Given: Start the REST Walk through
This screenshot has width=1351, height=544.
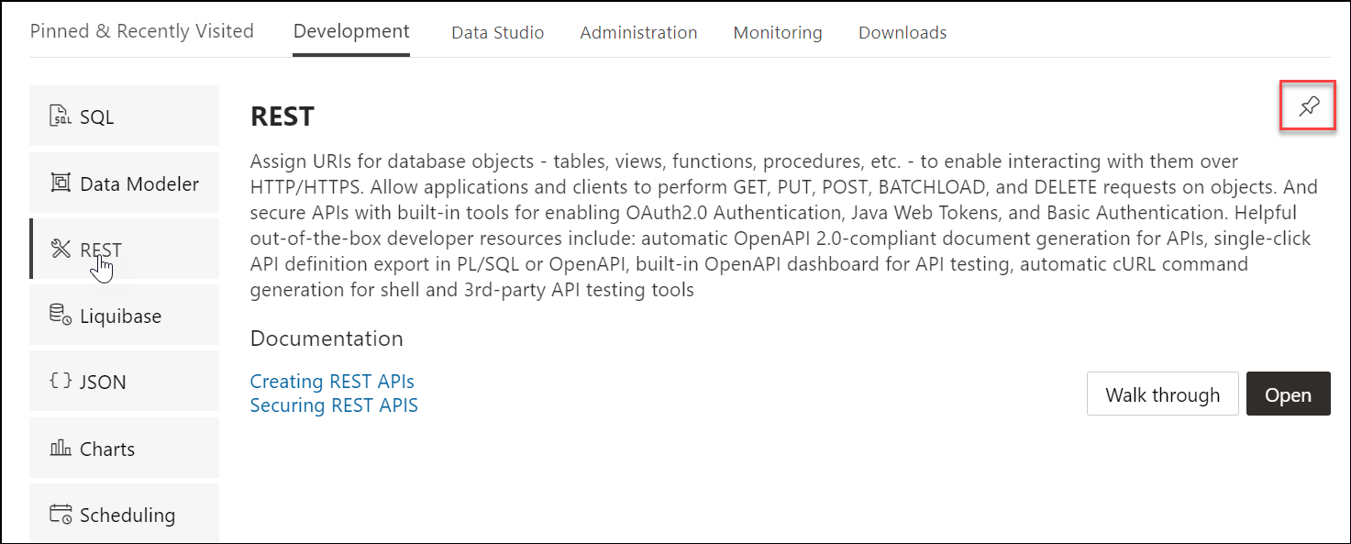Looking at the screenshot, I should click(x=1162, y=394).
